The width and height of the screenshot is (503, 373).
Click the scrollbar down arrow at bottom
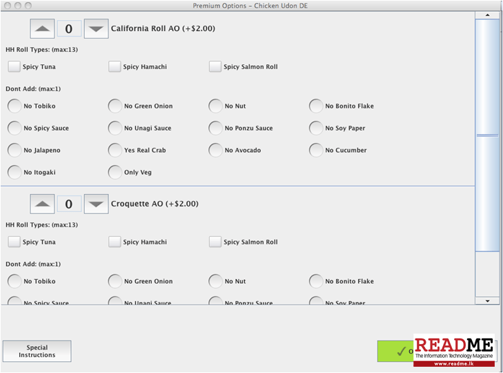487,300
